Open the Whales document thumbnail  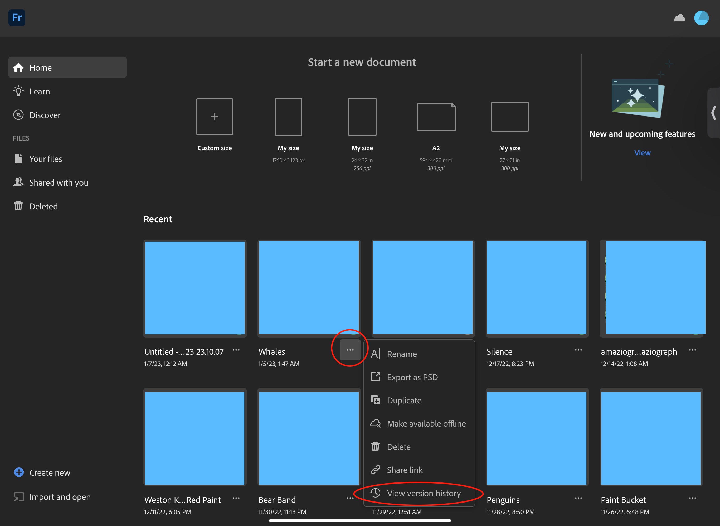(x=309, y=287)
